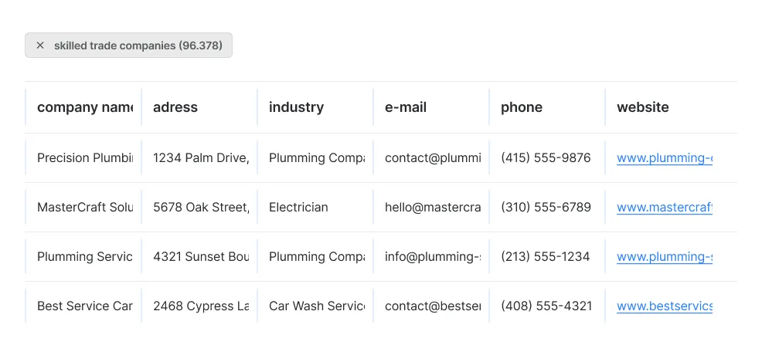762x355 pixels.
Task: Open the www.plumming link in the first row
Action: pyautogui.click(x=664, y=158)
